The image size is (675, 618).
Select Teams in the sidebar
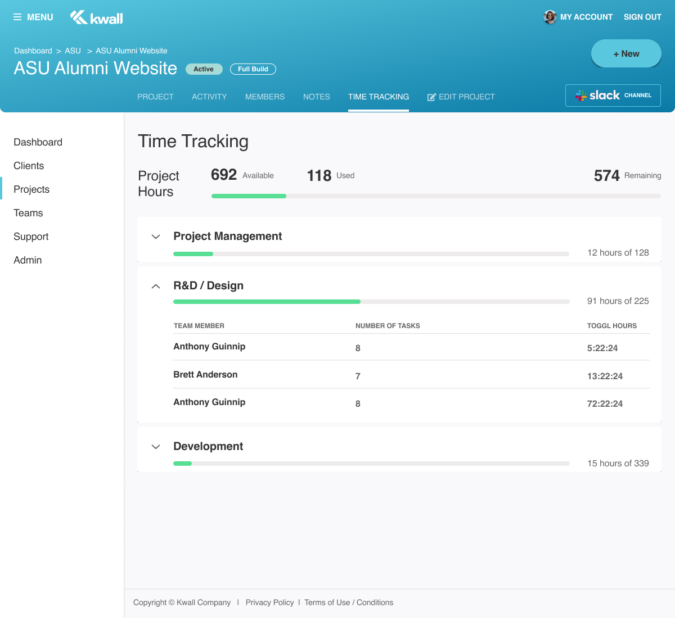tap(28, 213)
